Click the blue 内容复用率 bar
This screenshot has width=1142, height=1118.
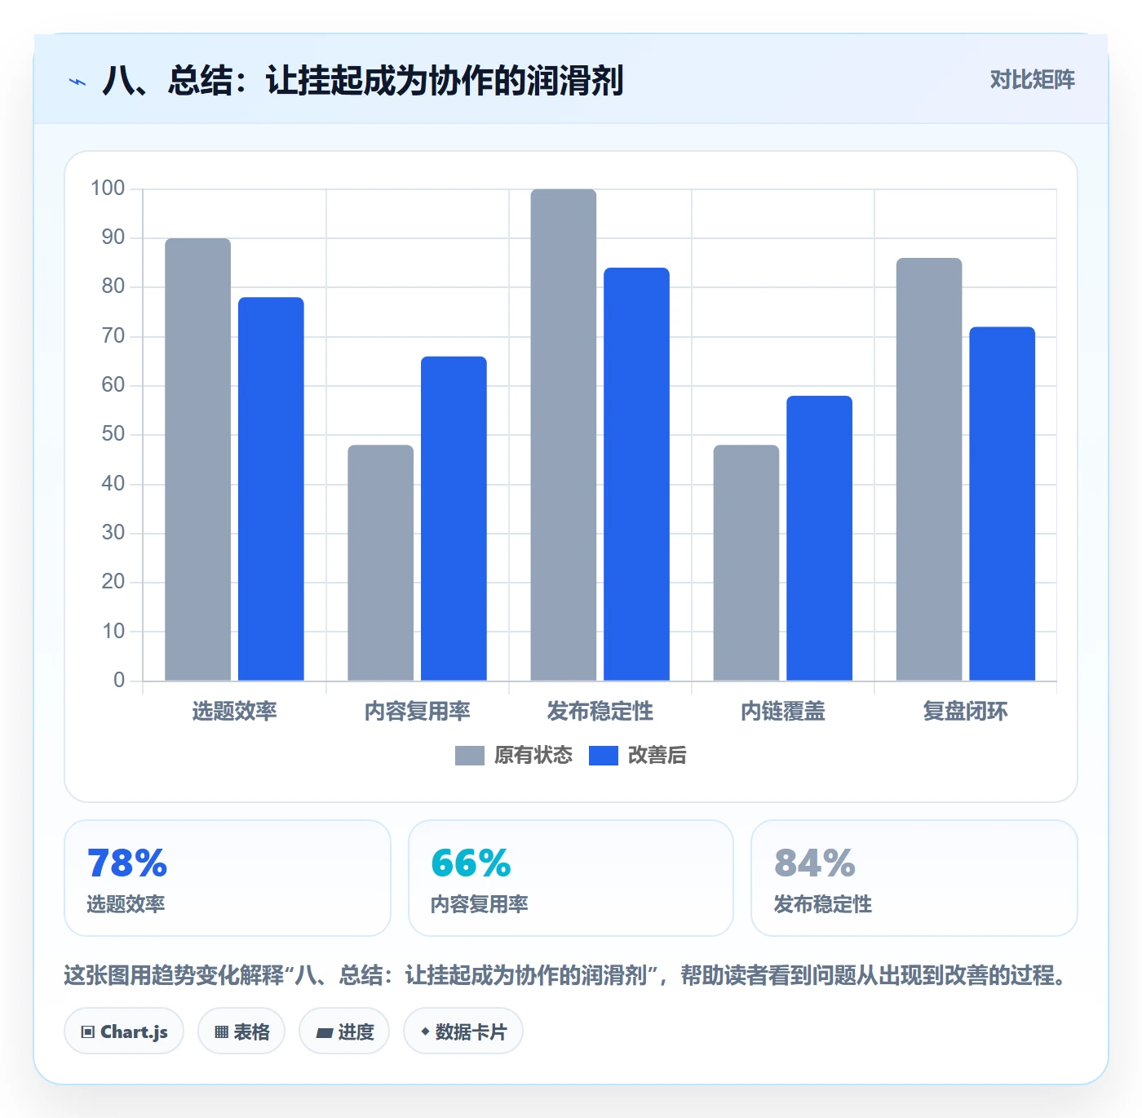[x=454, y=518]
